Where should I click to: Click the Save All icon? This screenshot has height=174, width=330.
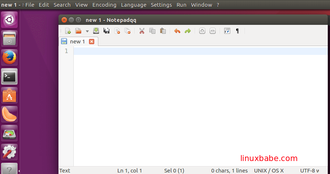[x=107, y=31]
